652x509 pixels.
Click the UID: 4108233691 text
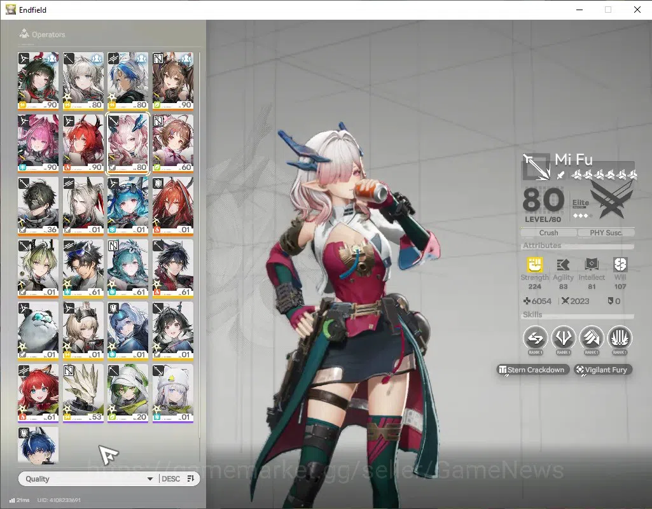click(59, 500)
